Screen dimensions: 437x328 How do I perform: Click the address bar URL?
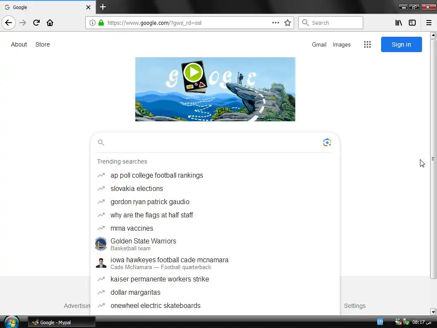coord(154,23)
